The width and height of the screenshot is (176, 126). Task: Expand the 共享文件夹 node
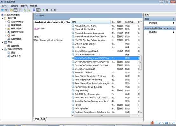click(6, 28)
